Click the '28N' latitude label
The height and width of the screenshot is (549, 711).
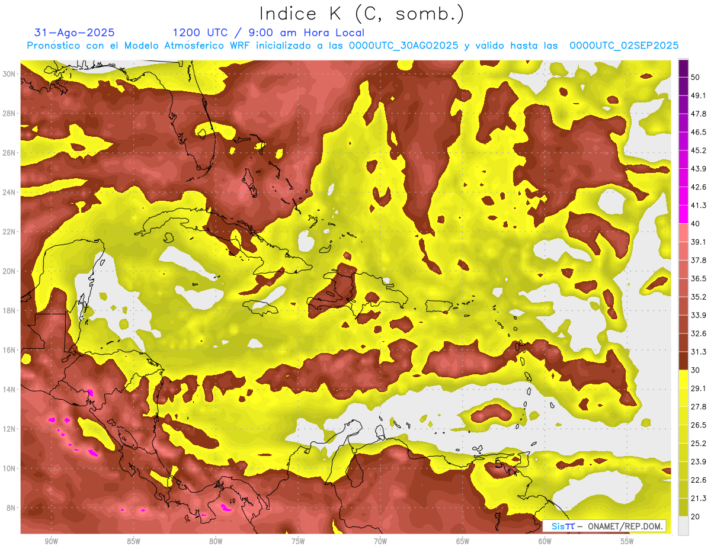[9, 113]
